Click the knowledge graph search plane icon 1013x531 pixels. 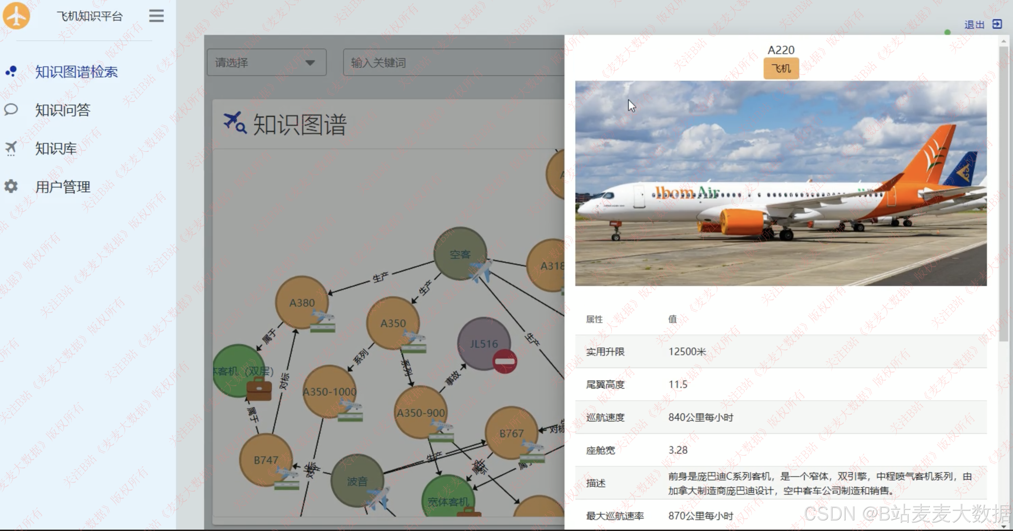(235, 122)
